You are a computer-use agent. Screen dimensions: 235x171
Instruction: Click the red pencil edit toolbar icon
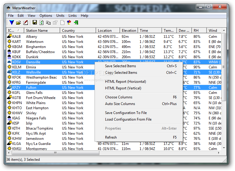[26, 23]
